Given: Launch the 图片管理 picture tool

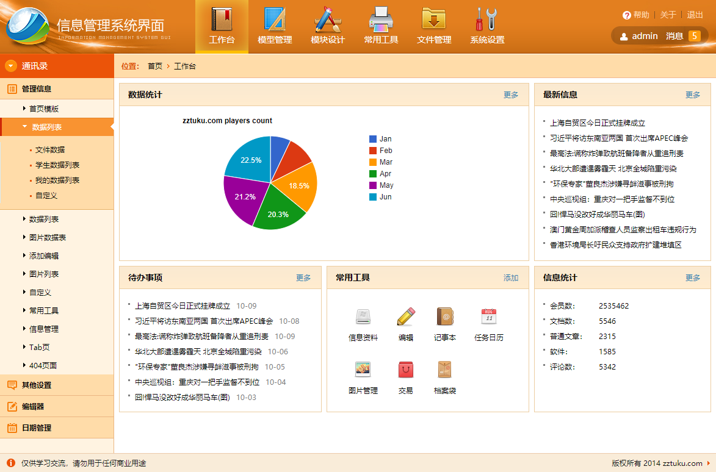Looking at the screenshot, I should (x=363, y=370).
